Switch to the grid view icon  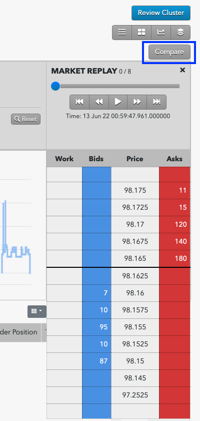[x=141, y=33]
